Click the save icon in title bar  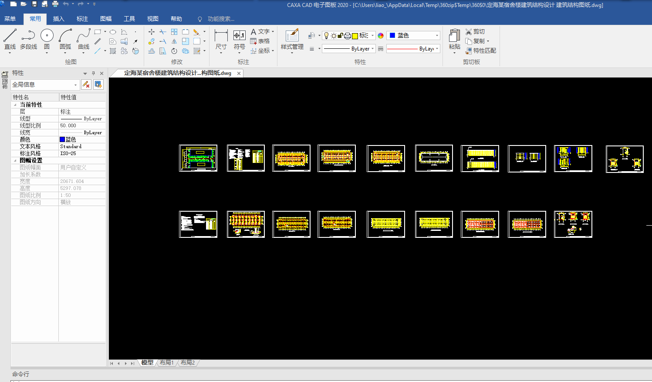(x=34, y=4)
